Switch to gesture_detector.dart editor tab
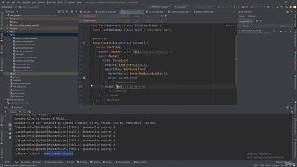 205,12
